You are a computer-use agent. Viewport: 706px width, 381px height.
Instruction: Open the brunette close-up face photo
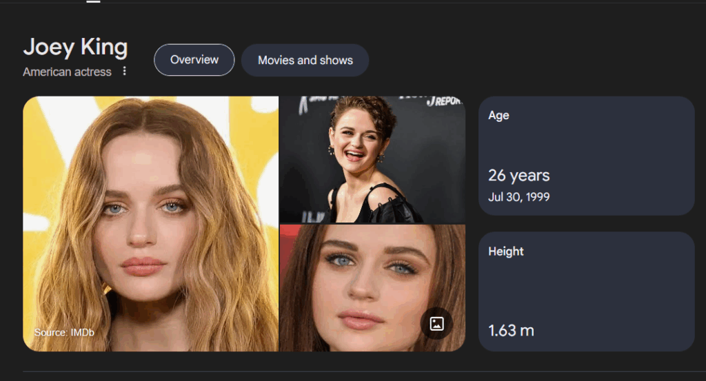[372, 288]
